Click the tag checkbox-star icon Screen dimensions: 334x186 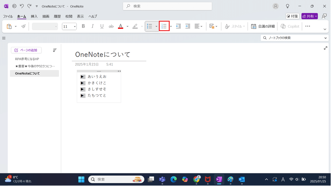(x=212, y=26)
